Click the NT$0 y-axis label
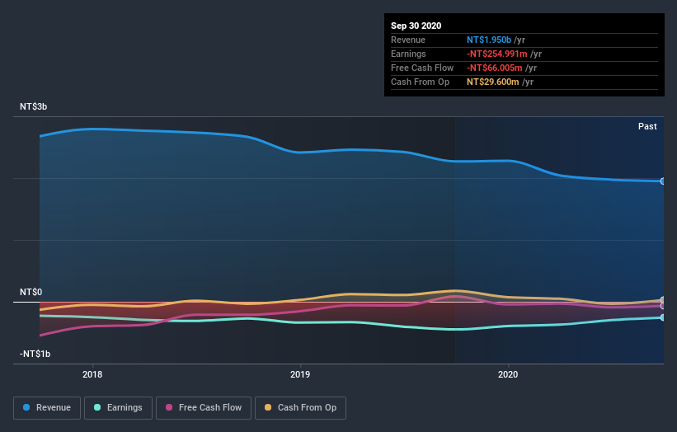This screenshot has height=432, width=677. (31, 292)
